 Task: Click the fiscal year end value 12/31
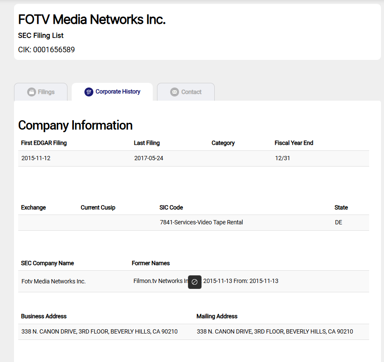pyautogui.click(x=283, y=158)
